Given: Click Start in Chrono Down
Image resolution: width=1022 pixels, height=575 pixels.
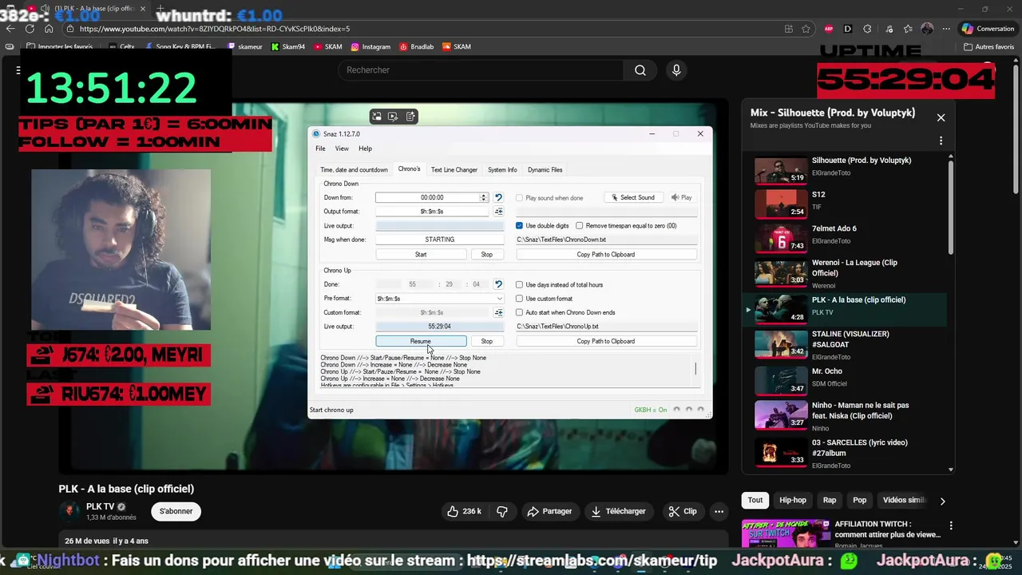Looking at the screenshot, I should [421, 255].
